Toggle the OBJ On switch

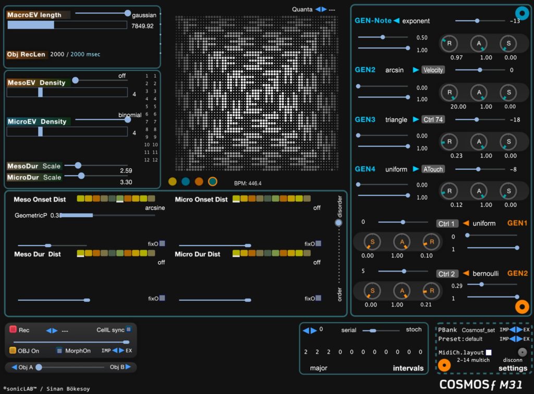[13, 350]
